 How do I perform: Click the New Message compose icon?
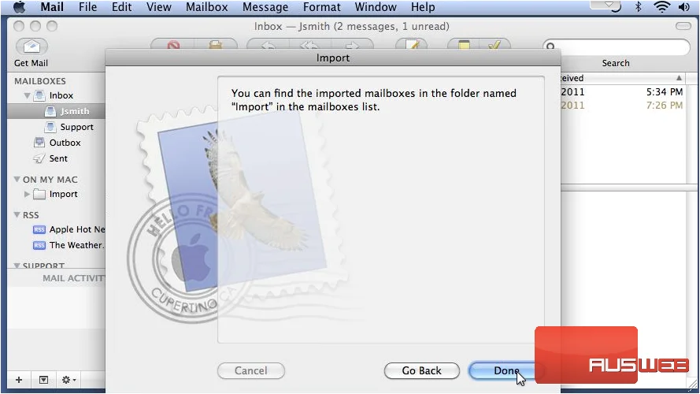pyautogui.click(x=412, y=45)
